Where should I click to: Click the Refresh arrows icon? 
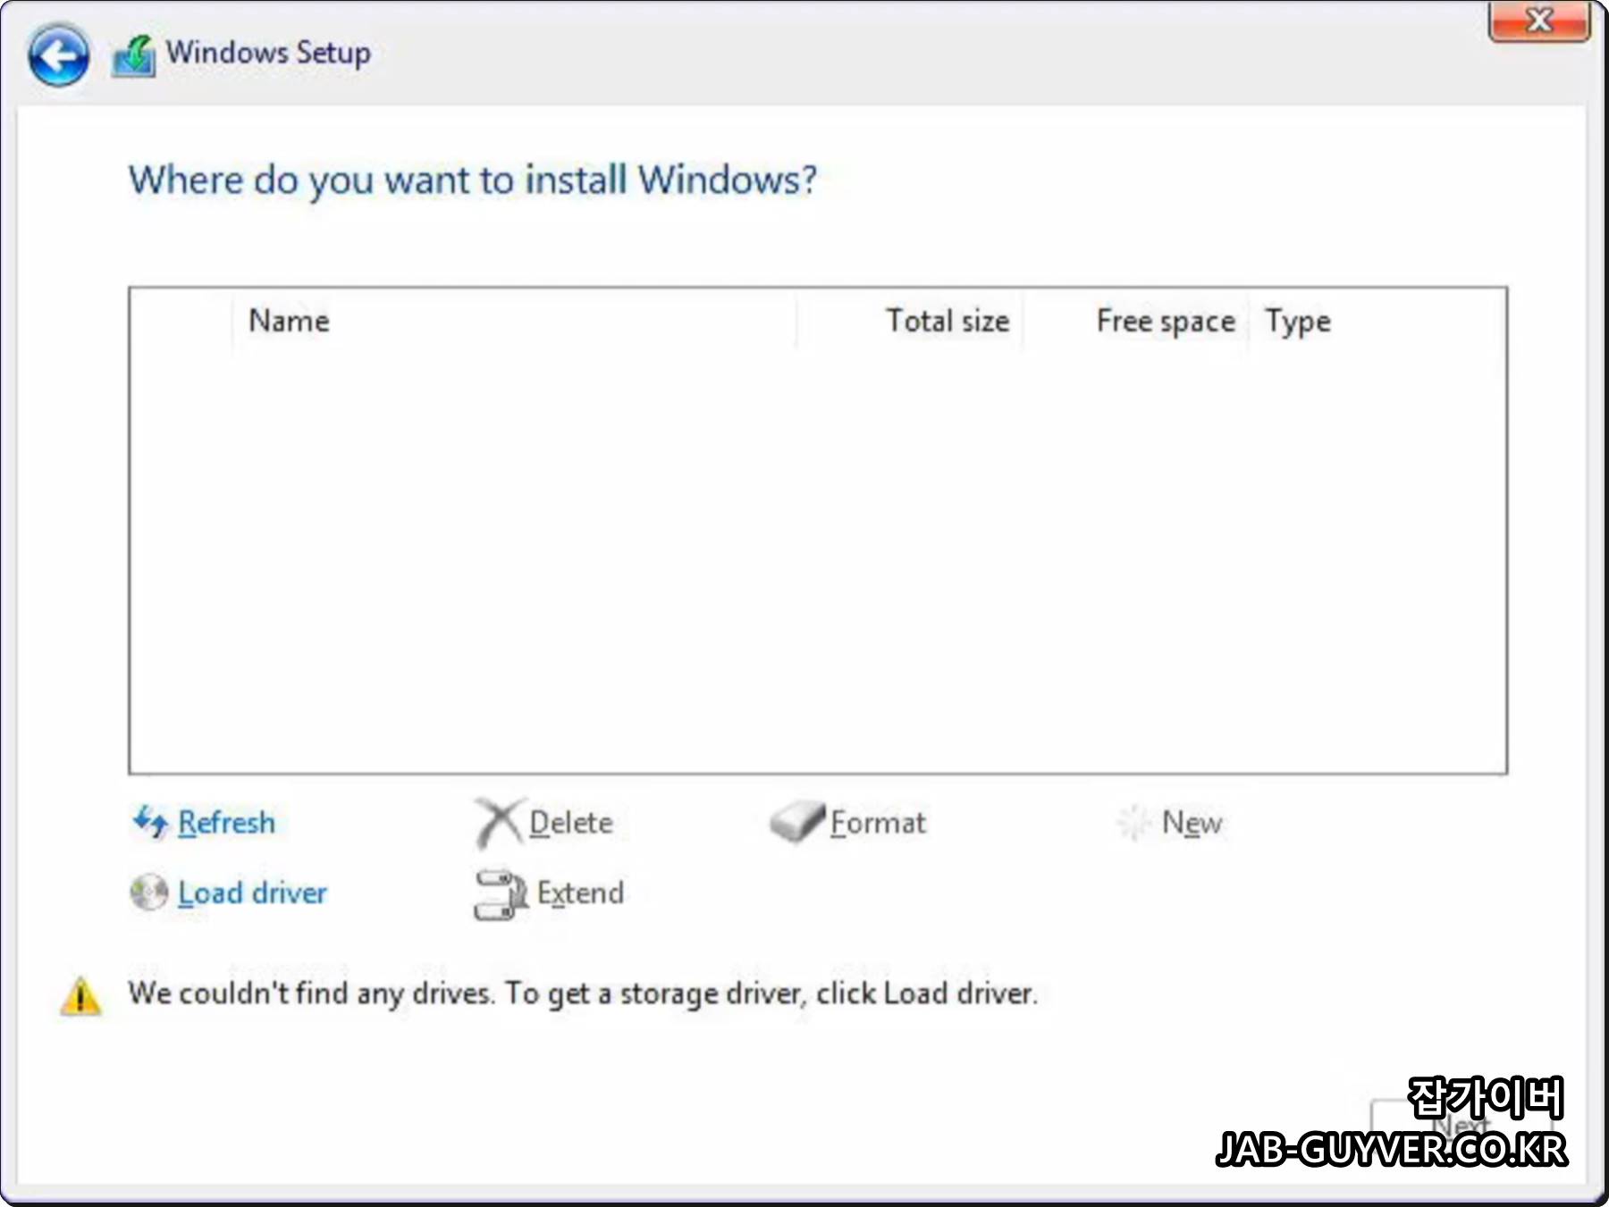click(150, 821)
